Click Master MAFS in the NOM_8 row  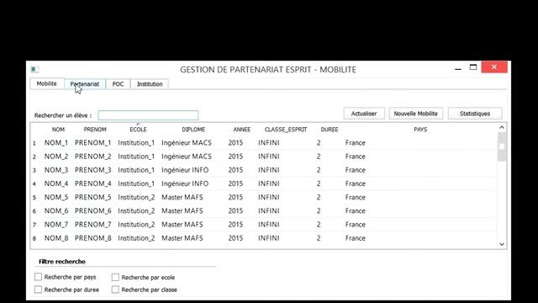point(182,237)
